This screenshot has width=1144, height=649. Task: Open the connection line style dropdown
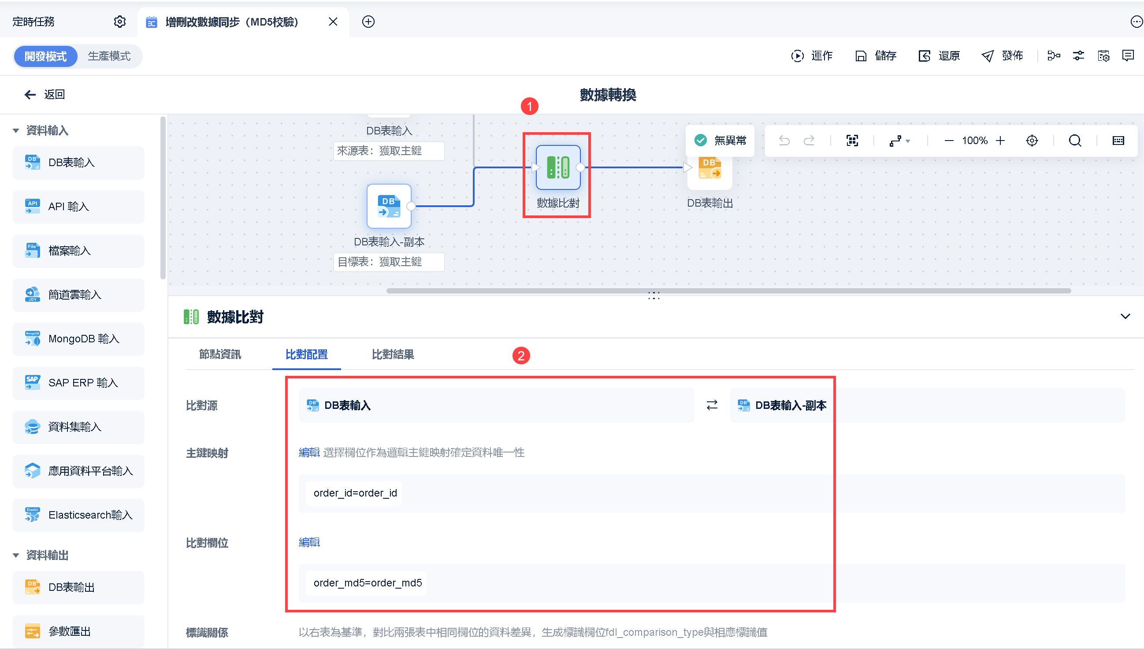click(x=900, y=141)
